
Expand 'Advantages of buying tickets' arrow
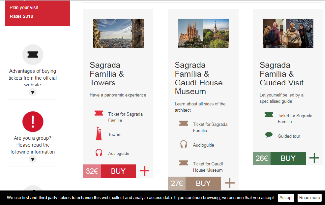tap(33, 92)
